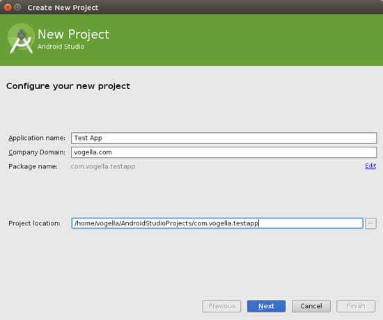Click the Edit package name link
Screen dimensions: 383x320
pyautogui.click(x=370, y=166)
